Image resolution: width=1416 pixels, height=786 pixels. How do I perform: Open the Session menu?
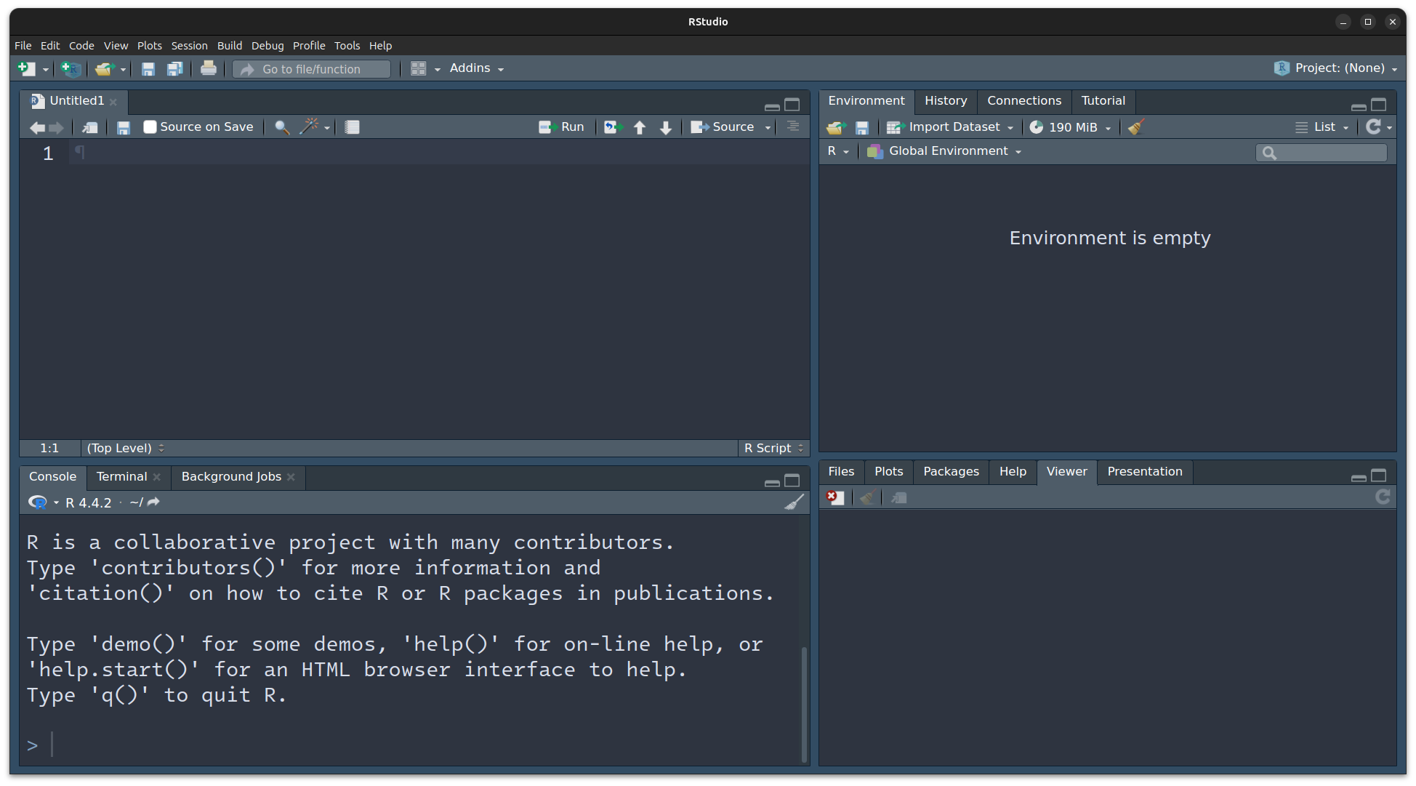click(x=189, y=46)
